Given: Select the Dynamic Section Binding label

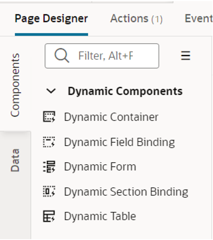Looking at the screenshot, I should (126, 192).
